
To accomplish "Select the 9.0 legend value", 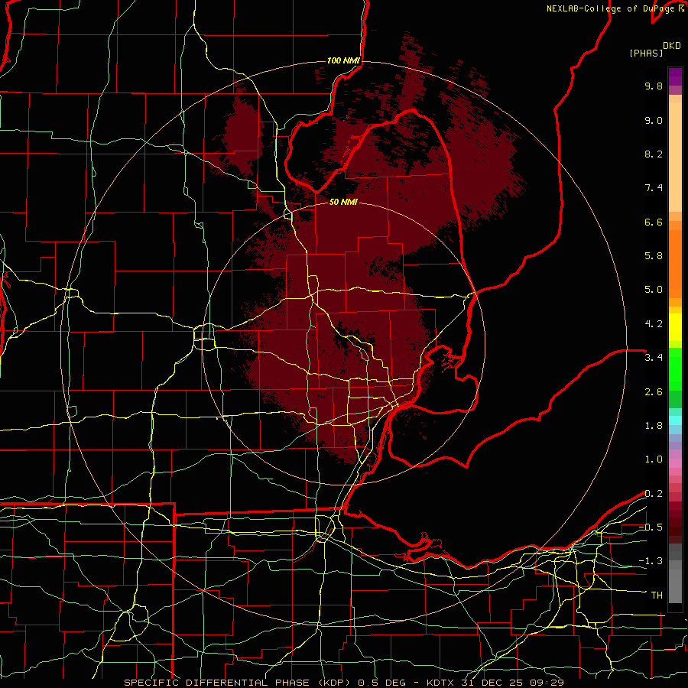I will pyautogui.click(x=654, y=120).
